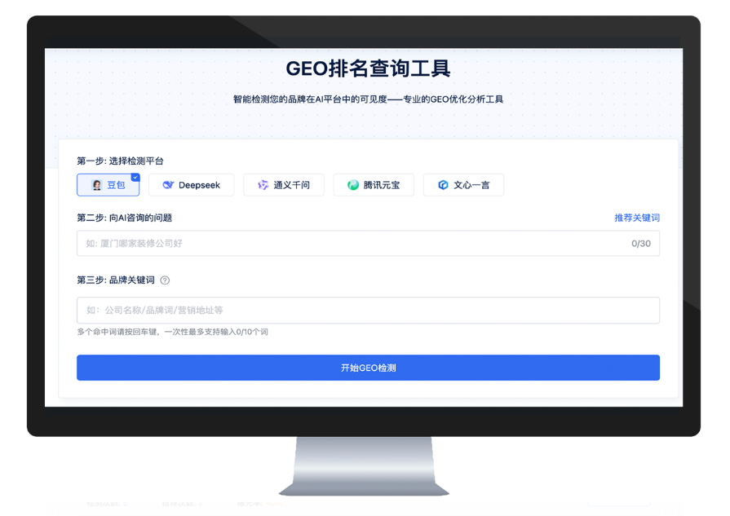
Task: Open the 推荐关键词 suggestions link
Action: [636, 218]
